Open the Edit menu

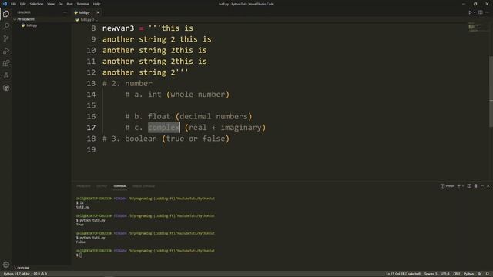tap(23, 4)
